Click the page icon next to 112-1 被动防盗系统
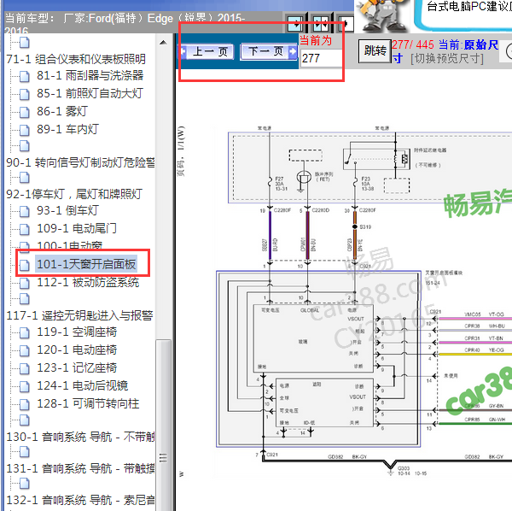 24,283
